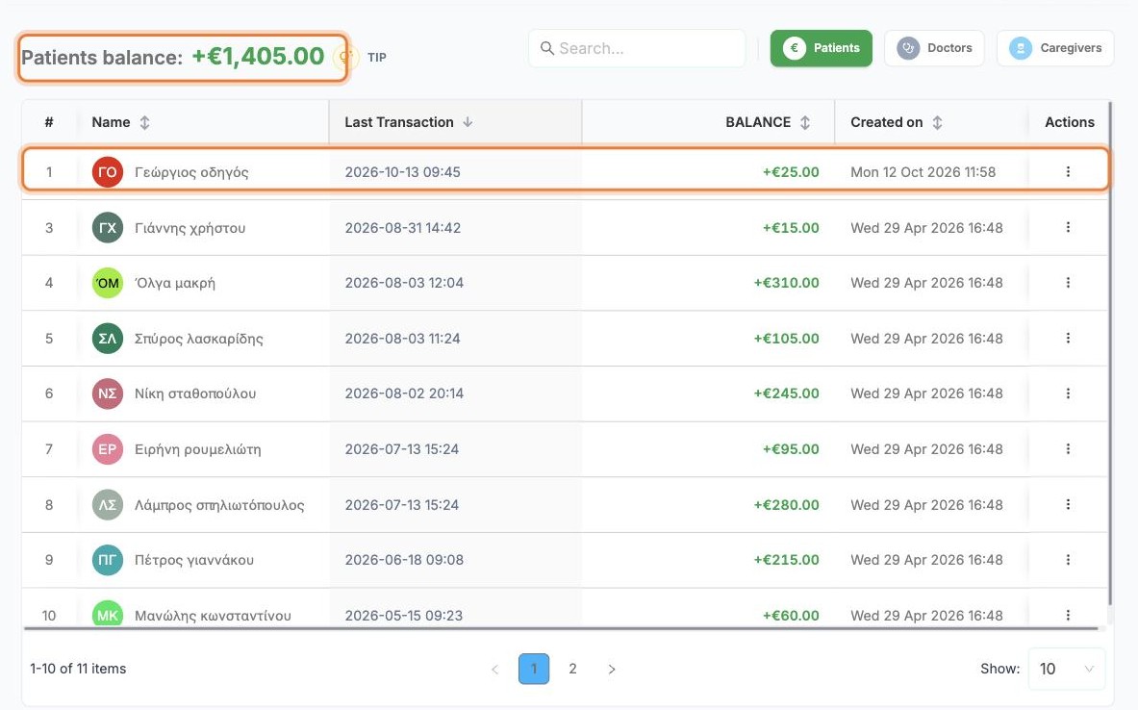Sort table by BALANCE column
1138x710 pixels.
click(805, 122)
